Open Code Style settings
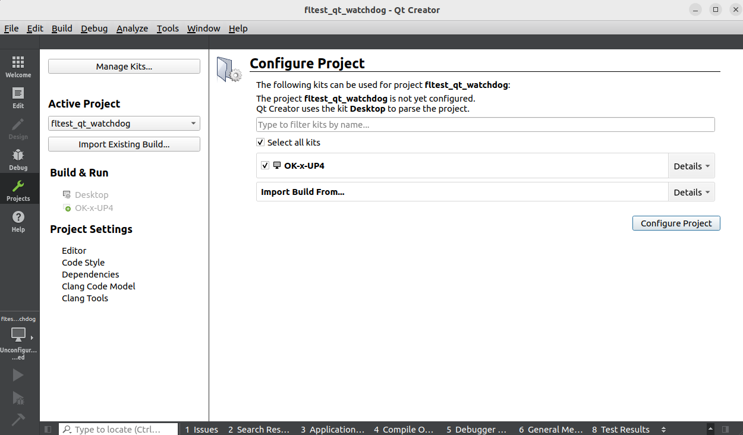 click(83, 263)
